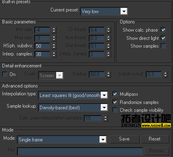Image resolution: width=173 pixels, height=157 pixels.
Task: Increase Dist thresh with up arrow
Action: (x=109, y=44)
